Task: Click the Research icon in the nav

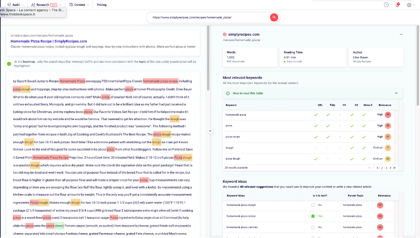Action: click(x=33, y=5)
